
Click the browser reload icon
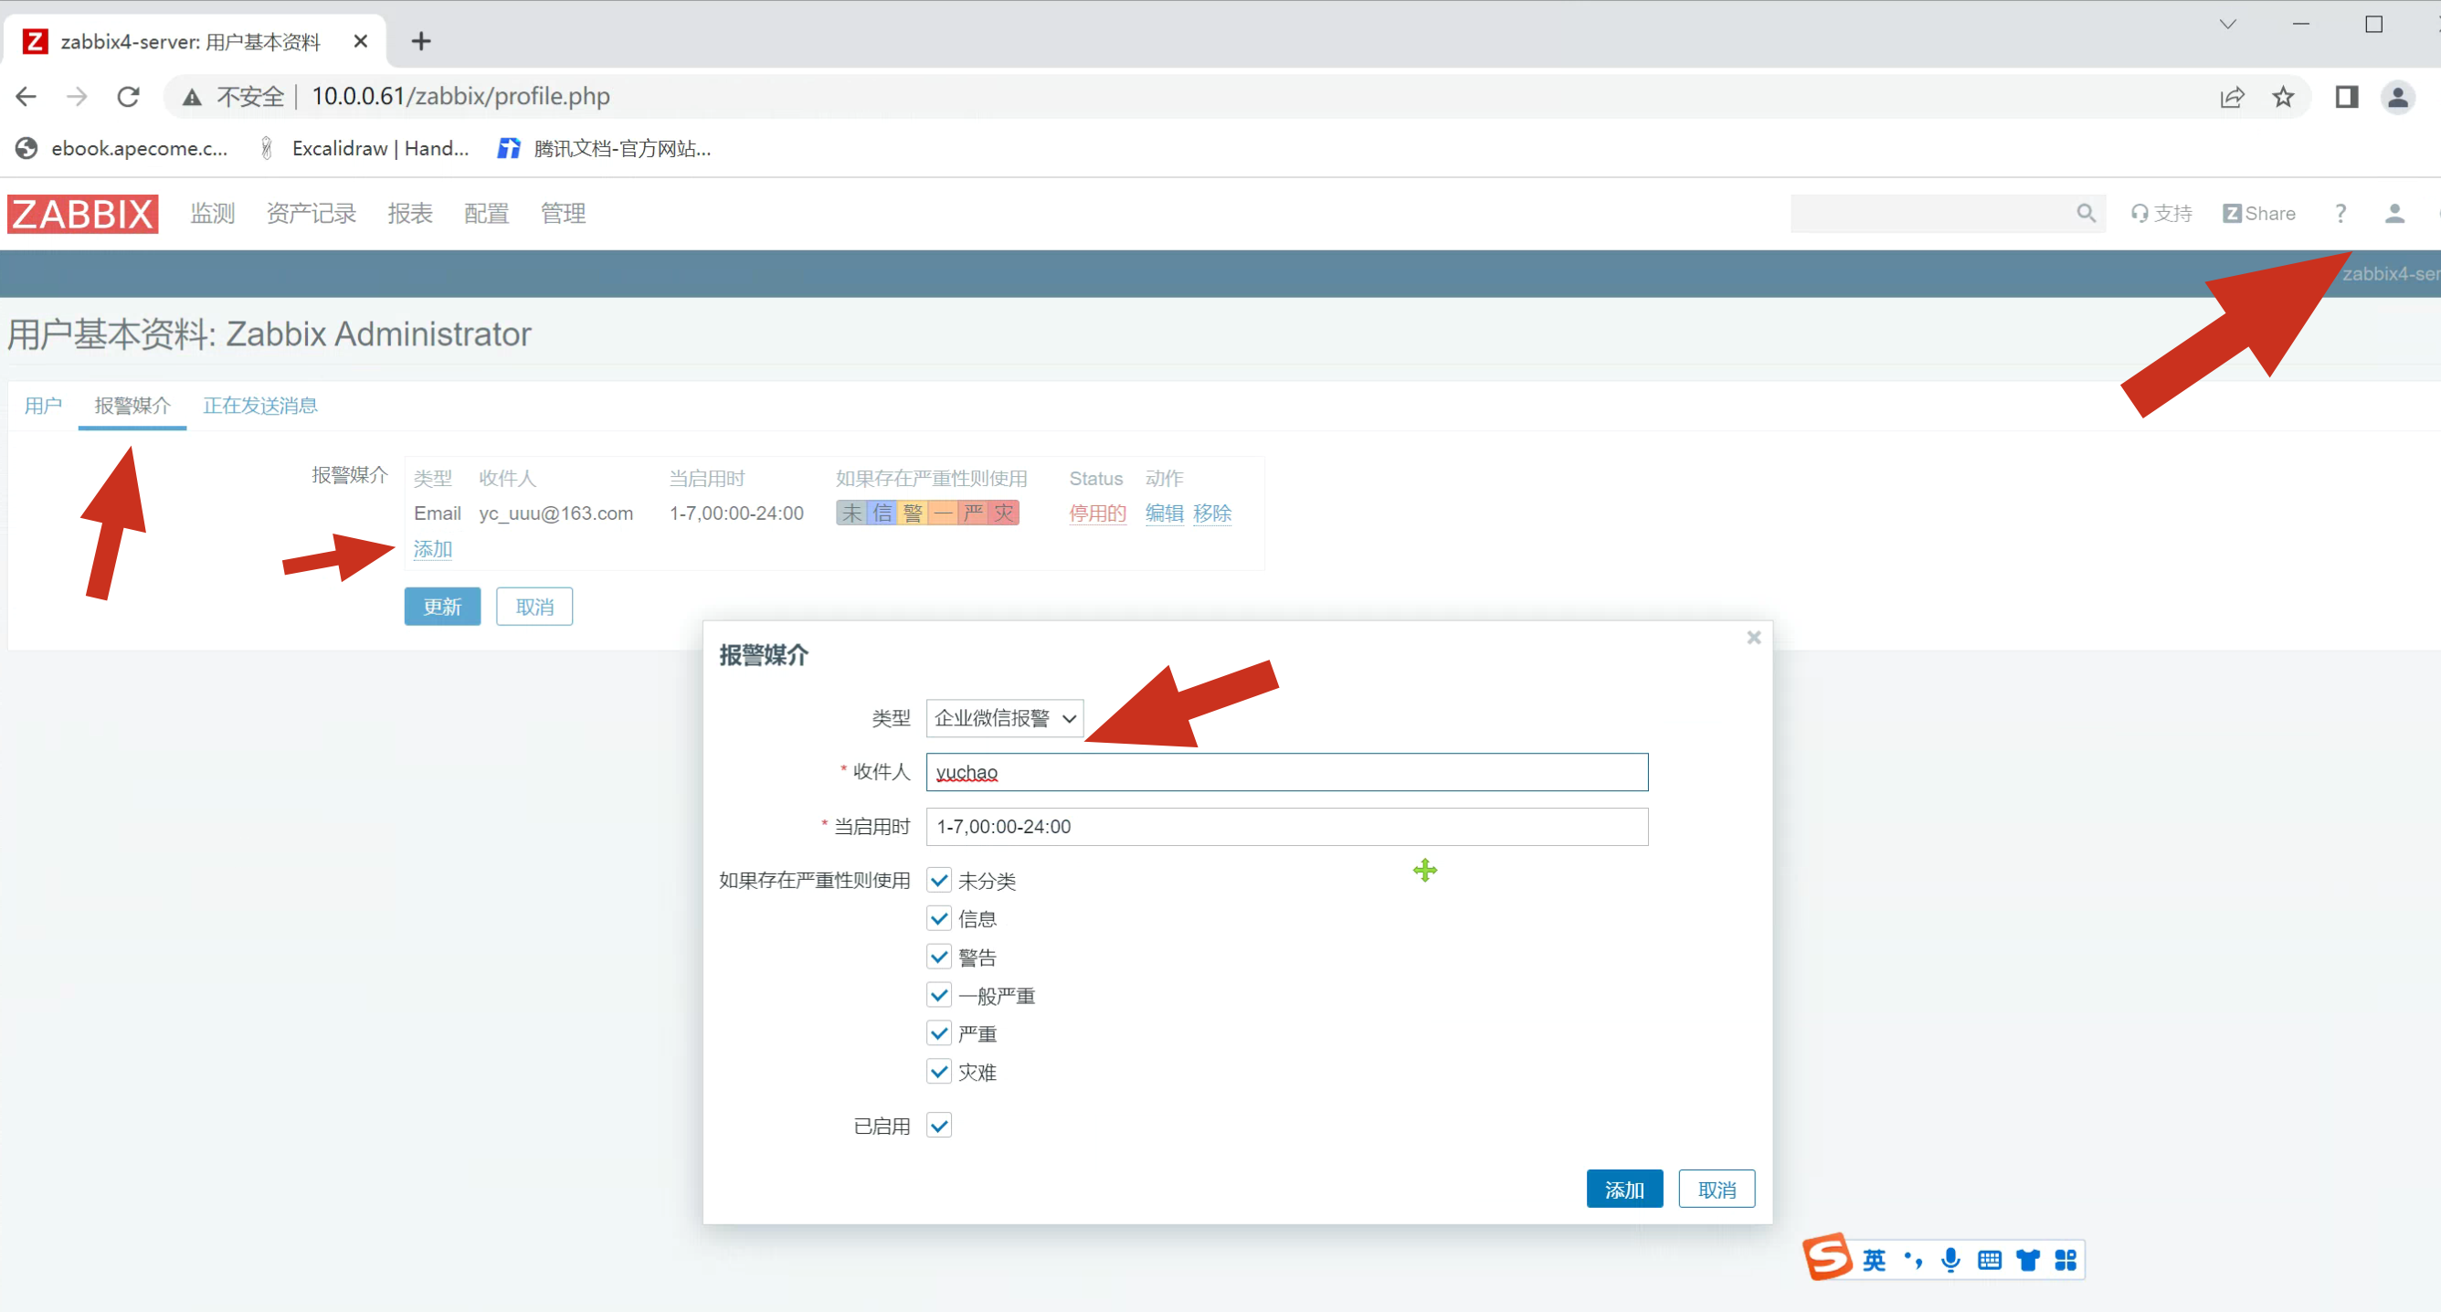[128, 97]
